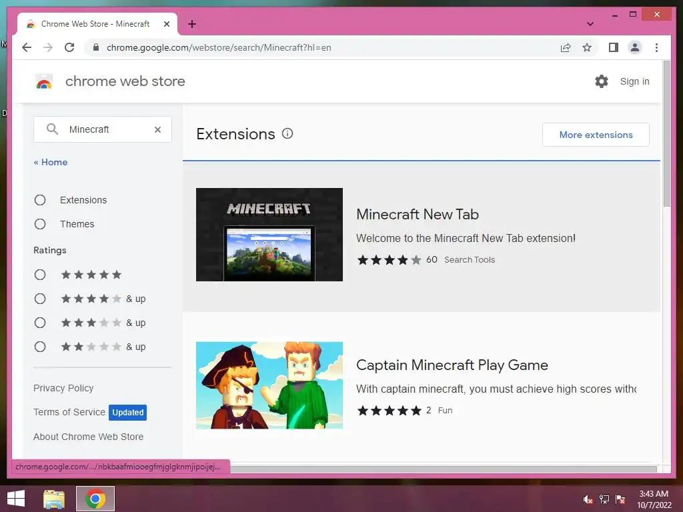The image size is (683, 512).
Task: Open the web store settings gear
Action: click(601, 81)
